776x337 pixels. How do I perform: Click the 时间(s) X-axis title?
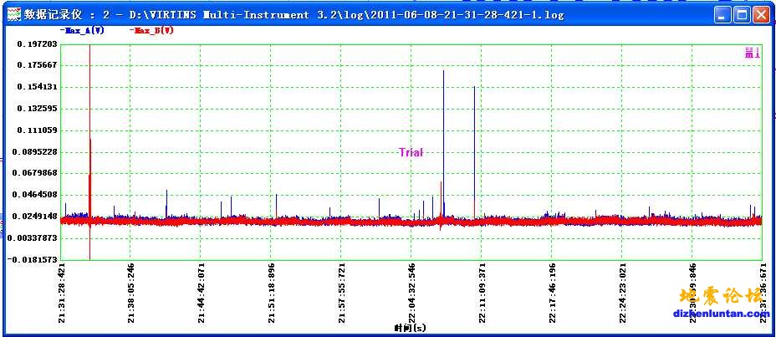coord(411,328)
